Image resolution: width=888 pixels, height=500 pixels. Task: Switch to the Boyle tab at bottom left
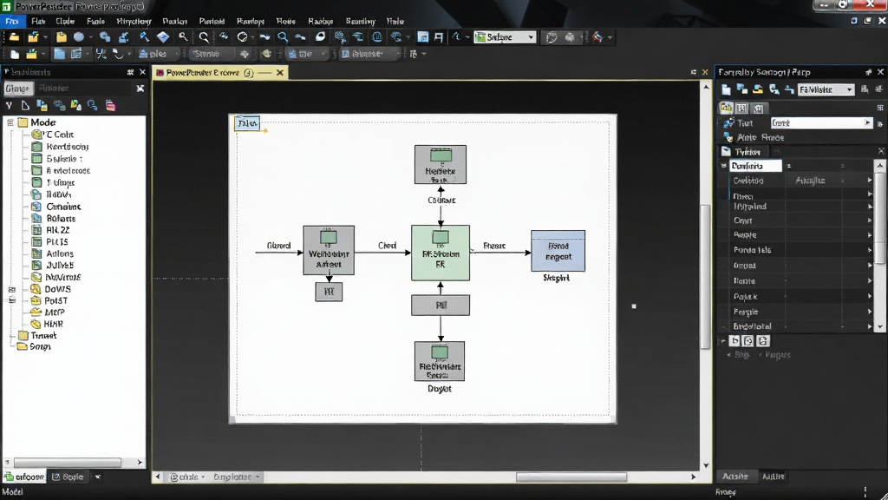point(68,477)
